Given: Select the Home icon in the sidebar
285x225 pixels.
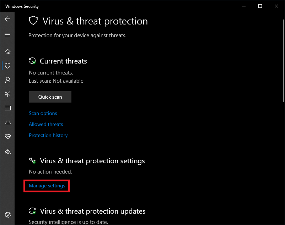Looking at the screenshot, I should 7,51.
